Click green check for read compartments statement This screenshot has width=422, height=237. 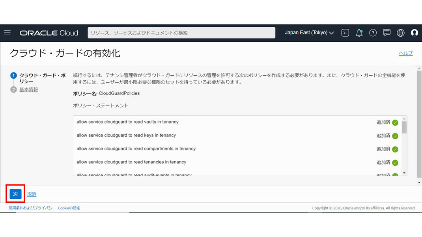395,149
